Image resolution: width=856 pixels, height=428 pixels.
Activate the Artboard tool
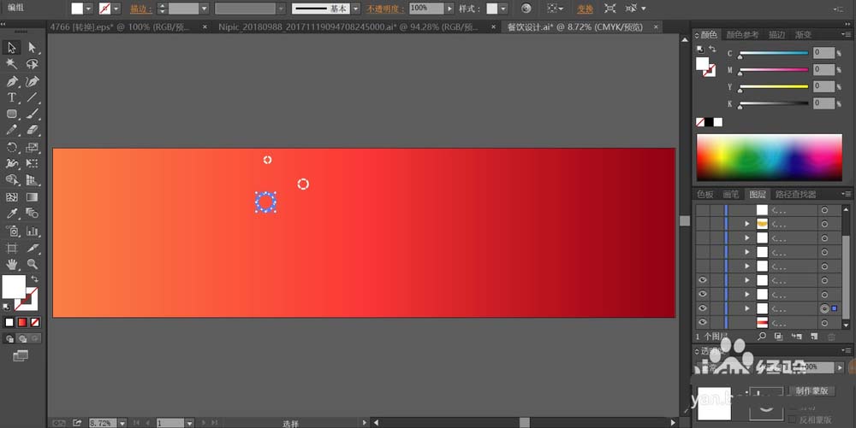(x=11, y=248)
